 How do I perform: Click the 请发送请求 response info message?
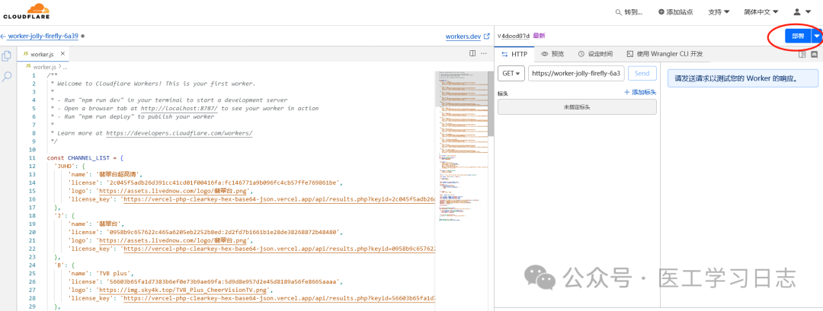[743, 78]
